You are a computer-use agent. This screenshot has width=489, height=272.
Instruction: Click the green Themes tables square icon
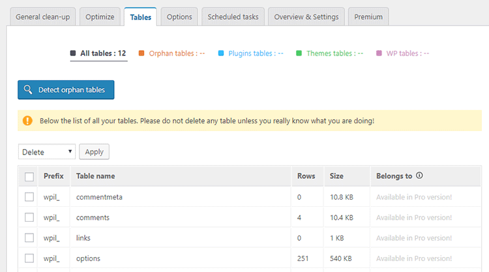tap(299, 53)
